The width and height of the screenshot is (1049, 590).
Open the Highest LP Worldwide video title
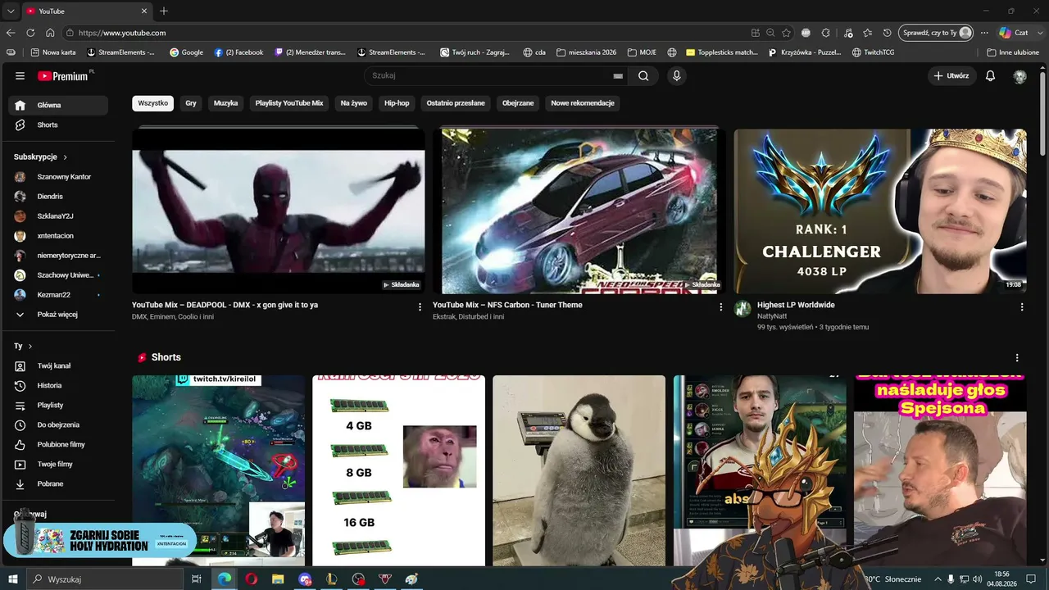796,305
